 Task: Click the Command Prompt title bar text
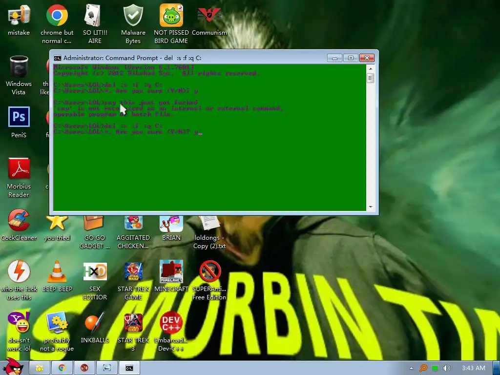click(132, 58)
